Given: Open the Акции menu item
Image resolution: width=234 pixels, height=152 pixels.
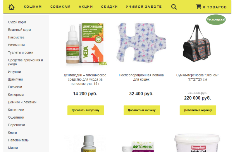Looking at the screenshot, I should [86, 7].
